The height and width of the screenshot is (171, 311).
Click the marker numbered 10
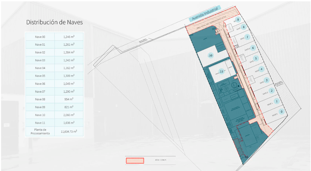(x=211, y=55)
